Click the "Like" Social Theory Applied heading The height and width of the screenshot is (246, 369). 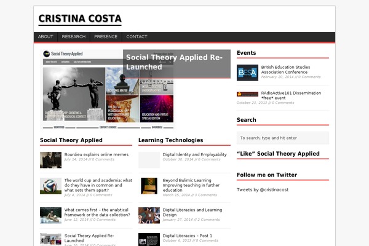coord(278,154)
